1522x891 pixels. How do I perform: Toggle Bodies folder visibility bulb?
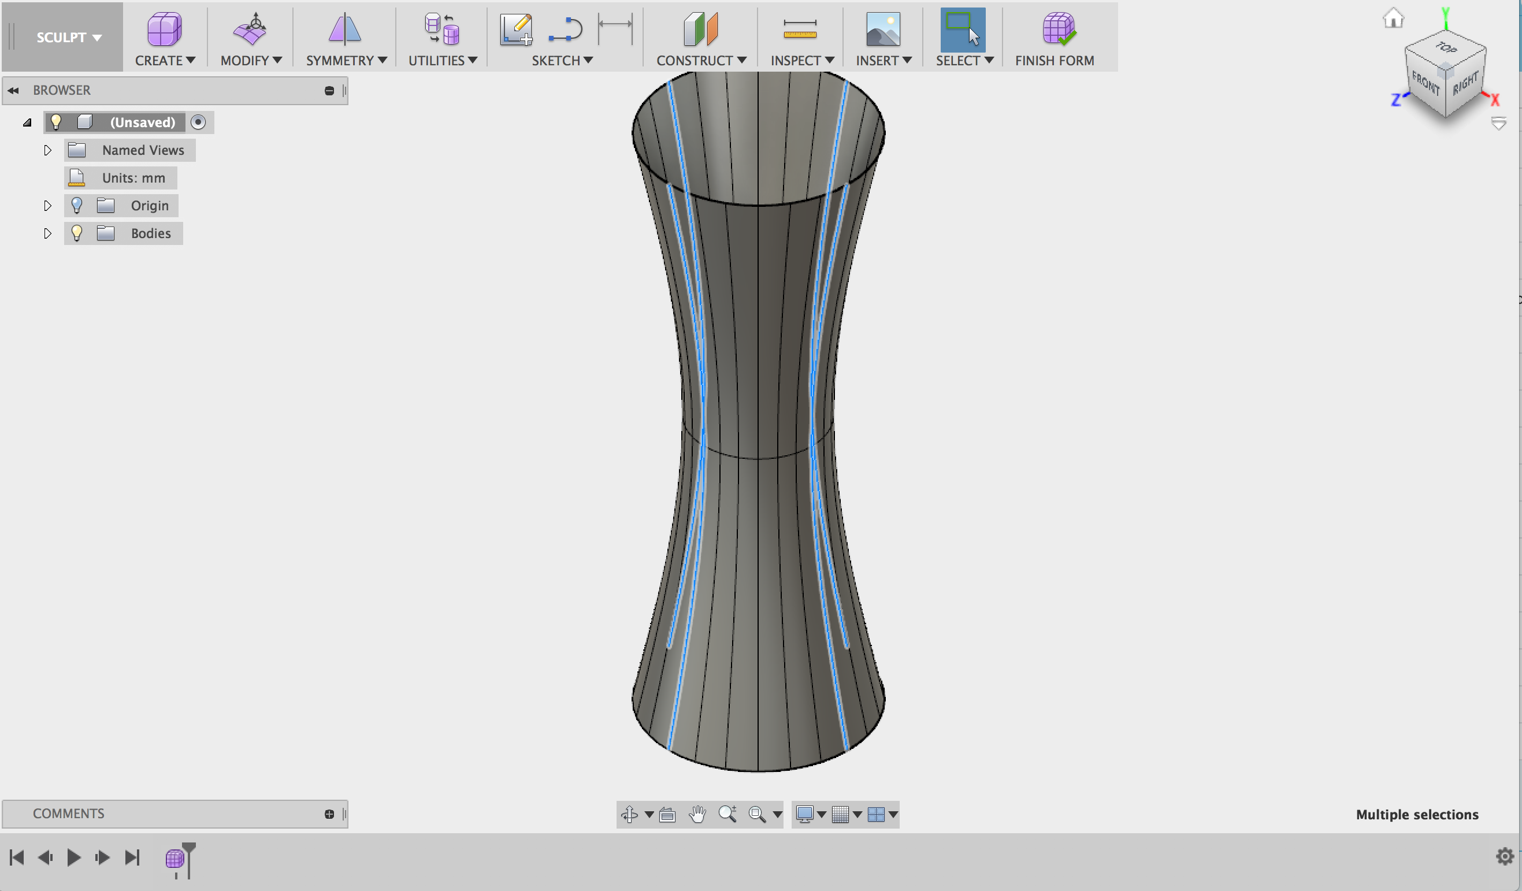[77, 233]
